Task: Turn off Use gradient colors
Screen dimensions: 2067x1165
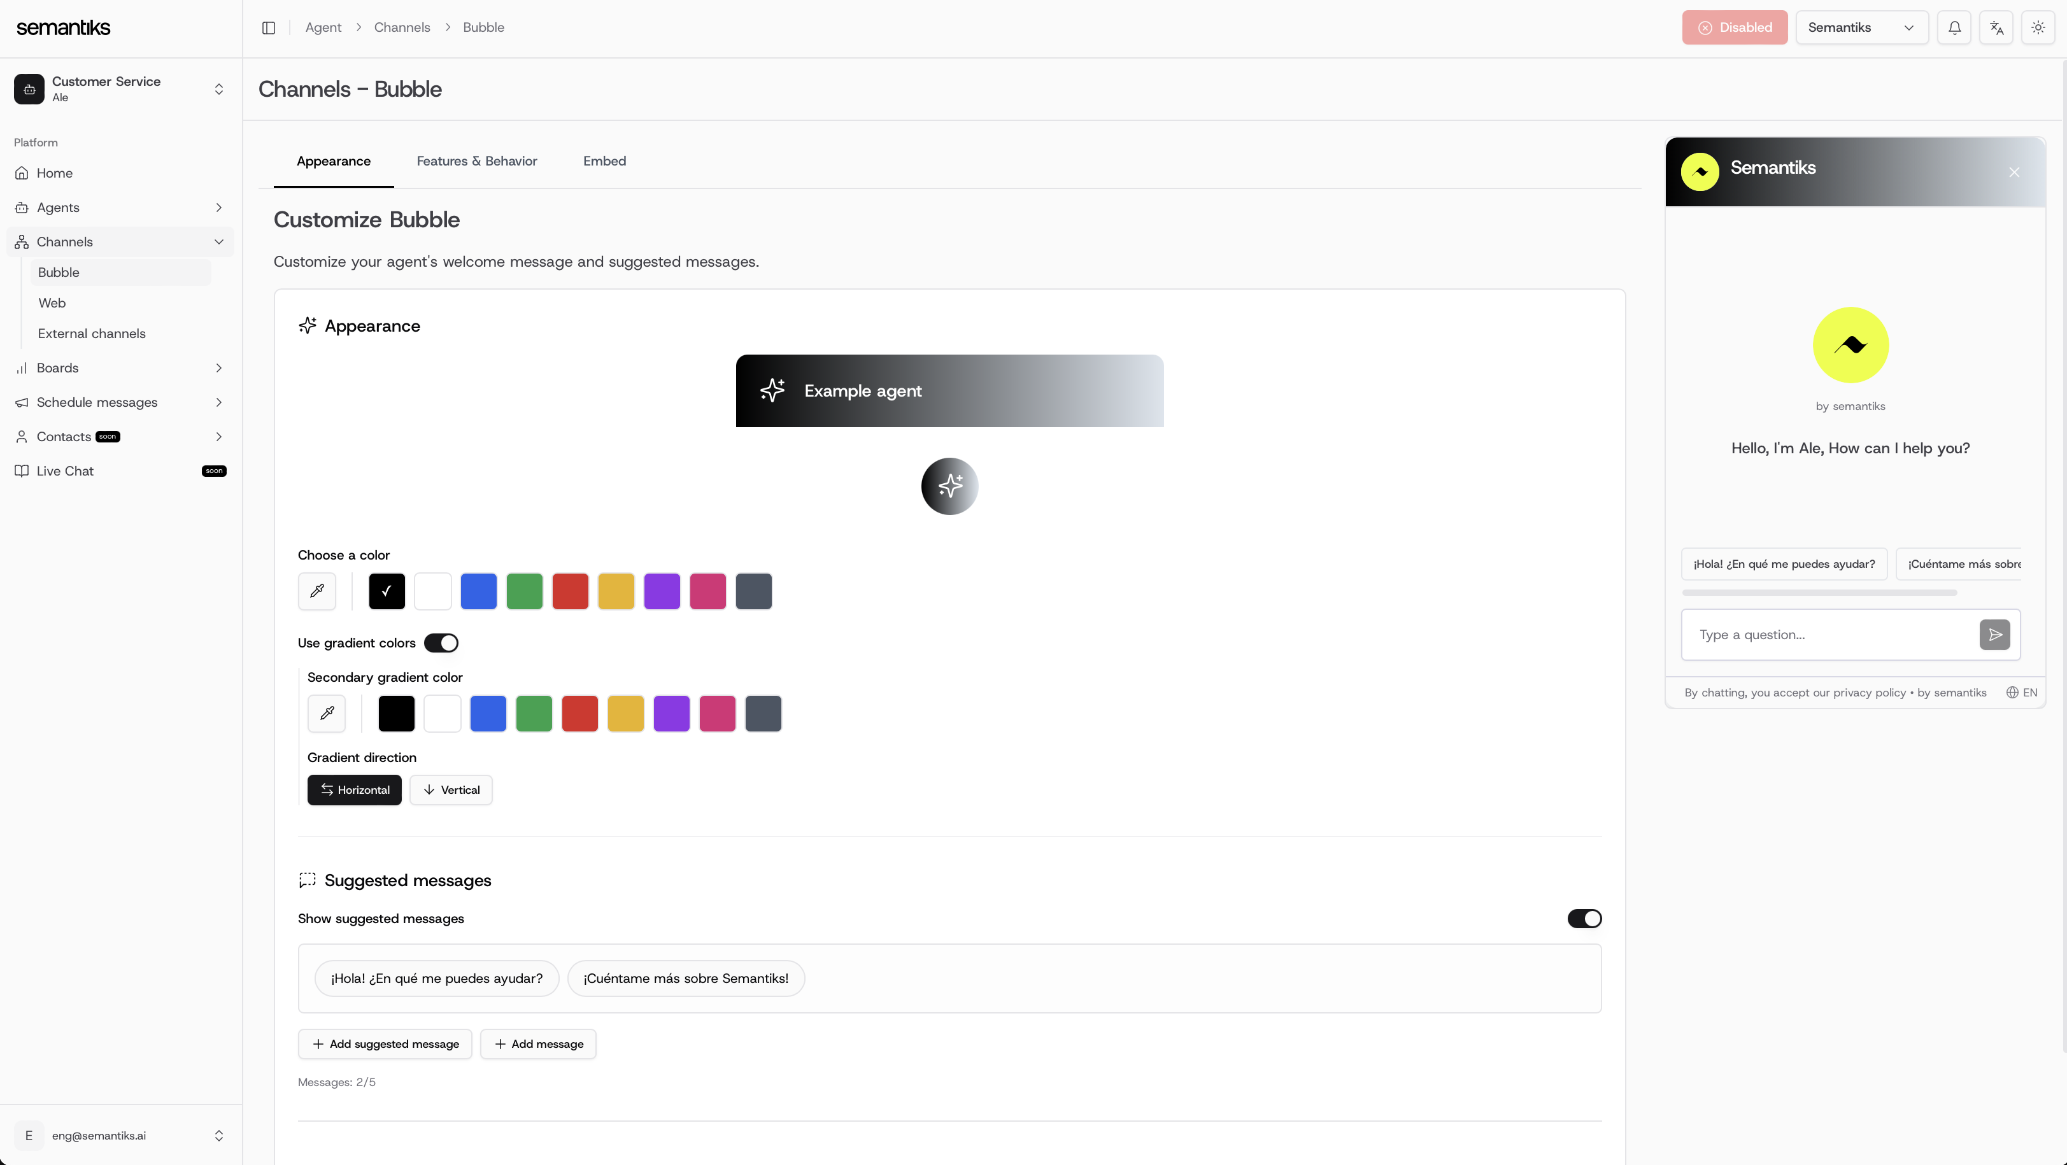Action: pyautogui.click(x=441, y=643)
